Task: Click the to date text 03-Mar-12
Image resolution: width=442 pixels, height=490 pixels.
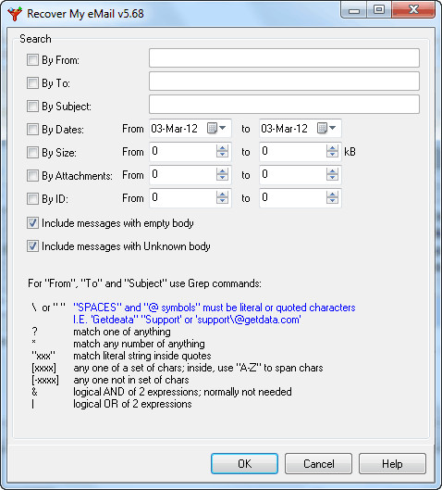Action: click(284, 129)
